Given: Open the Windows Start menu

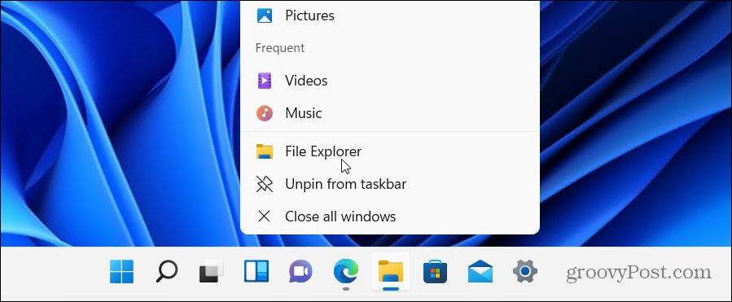Looking at the screenshot, I should 121,272.
